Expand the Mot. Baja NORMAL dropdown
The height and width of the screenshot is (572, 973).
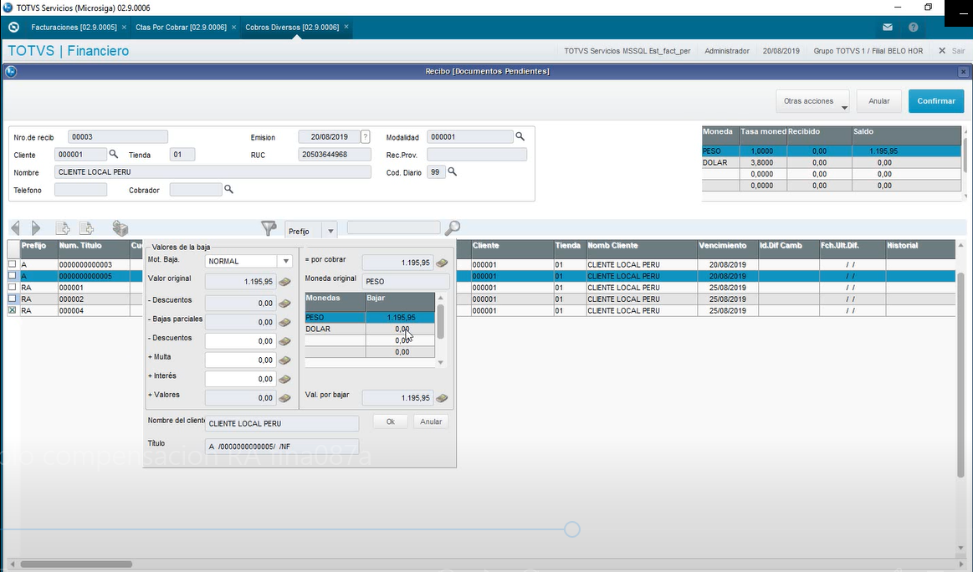pyautogui.click(x=285, y=261)
